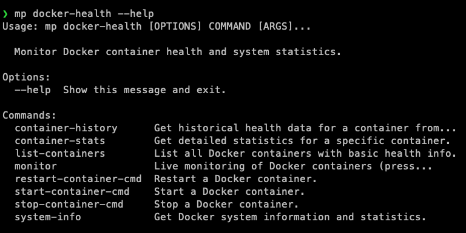This screenshot has height=233, width=466.
Task: Click the green prompt arrow symbol
Action: pyautogui.click(x=5, y=14)
